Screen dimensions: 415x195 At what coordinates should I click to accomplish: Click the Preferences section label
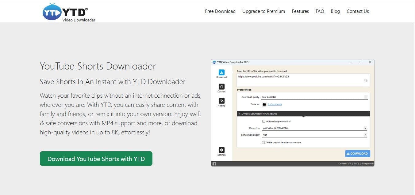point(244,90)
